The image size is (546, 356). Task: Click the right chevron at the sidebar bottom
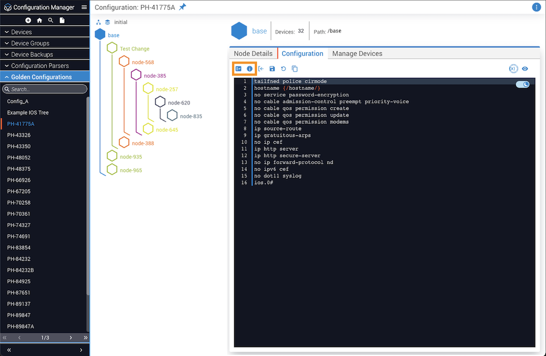[x=81, y=350]
